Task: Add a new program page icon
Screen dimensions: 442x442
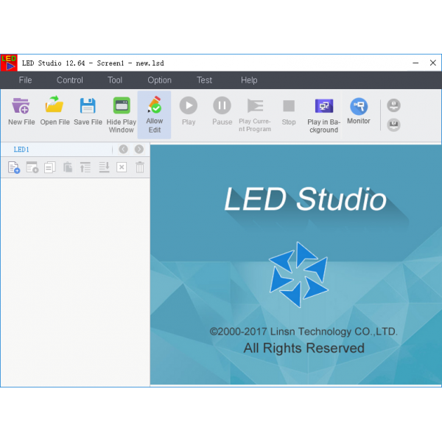Action: click(14, 167)
